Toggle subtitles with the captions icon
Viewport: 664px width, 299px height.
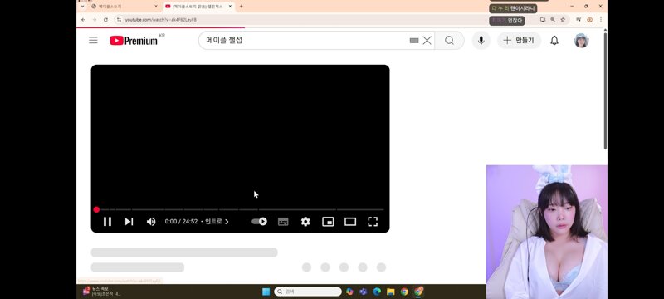coord(283,222)
